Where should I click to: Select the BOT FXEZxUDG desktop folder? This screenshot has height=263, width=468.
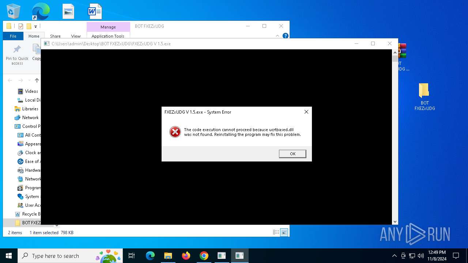click(x=424, y=97)
